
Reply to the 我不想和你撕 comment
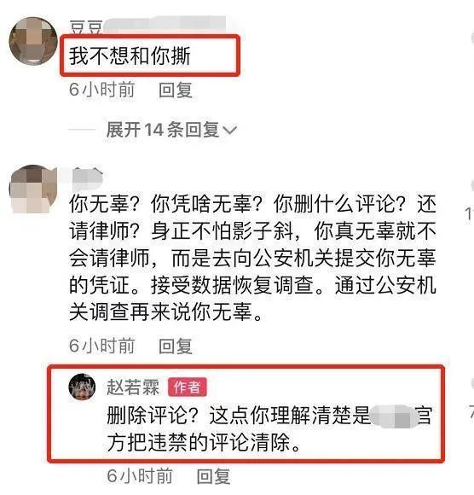pos(176,90)
